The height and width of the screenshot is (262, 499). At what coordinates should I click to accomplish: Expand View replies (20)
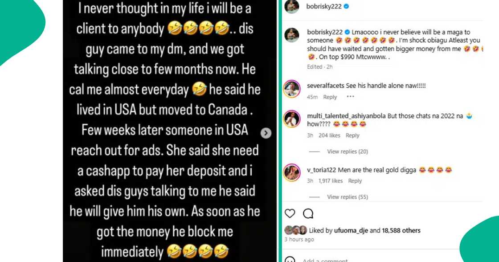tap(348, 151)
